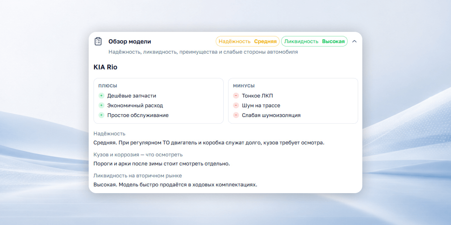Click minus icon next to Тонкое ЛКП
Viewport: 451px width, 225px height.
[x=236, y=96]
